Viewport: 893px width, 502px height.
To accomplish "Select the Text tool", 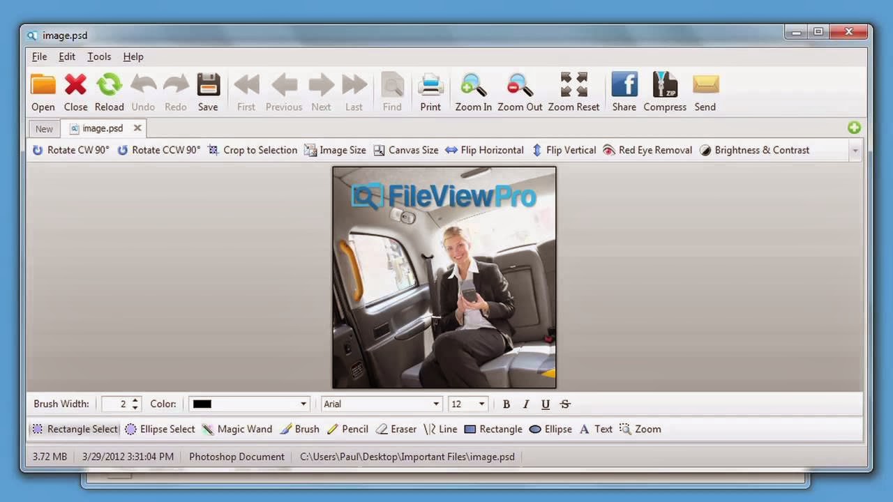I will coord(595,429).
